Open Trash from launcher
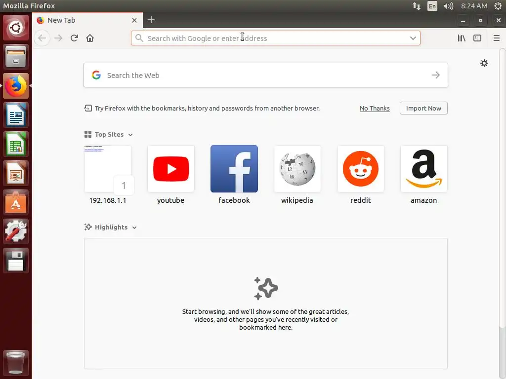Viewport: 506px width, 379px height. point(16,363)
